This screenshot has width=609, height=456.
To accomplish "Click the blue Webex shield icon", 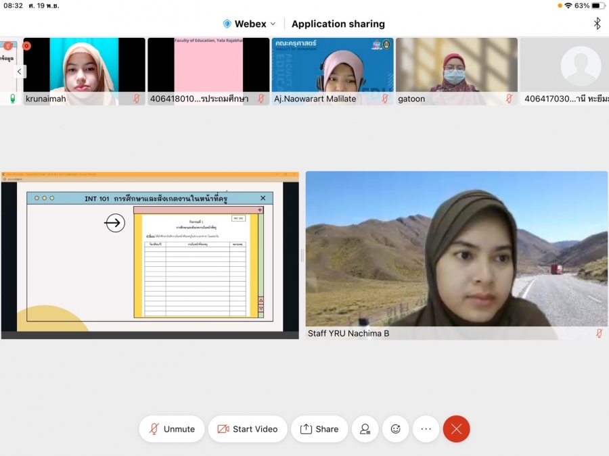I will click(227, 24).
